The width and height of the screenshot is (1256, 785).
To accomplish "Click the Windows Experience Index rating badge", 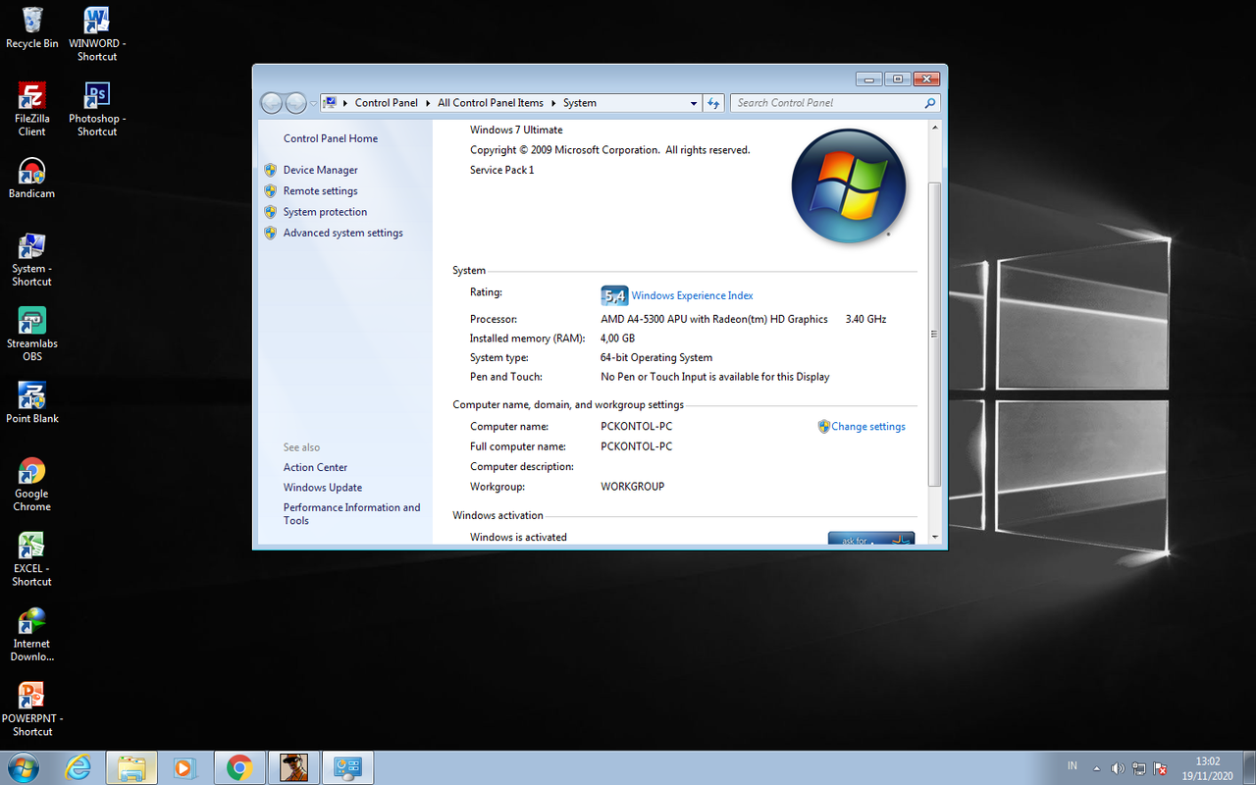I will click(x=614, y=295).
